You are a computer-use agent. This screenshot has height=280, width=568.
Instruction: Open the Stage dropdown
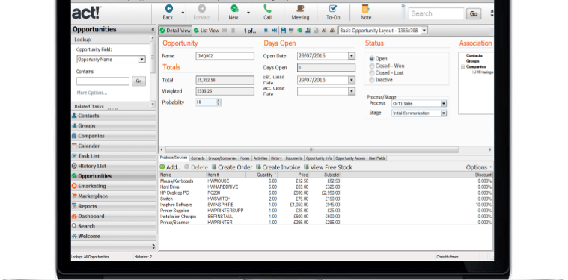pyautogui.click(x=443, y=113)
